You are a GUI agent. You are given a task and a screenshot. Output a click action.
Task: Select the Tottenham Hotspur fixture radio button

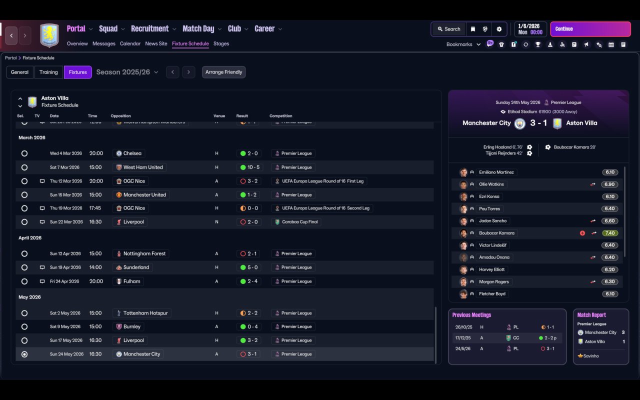click(x=24, y=313)
